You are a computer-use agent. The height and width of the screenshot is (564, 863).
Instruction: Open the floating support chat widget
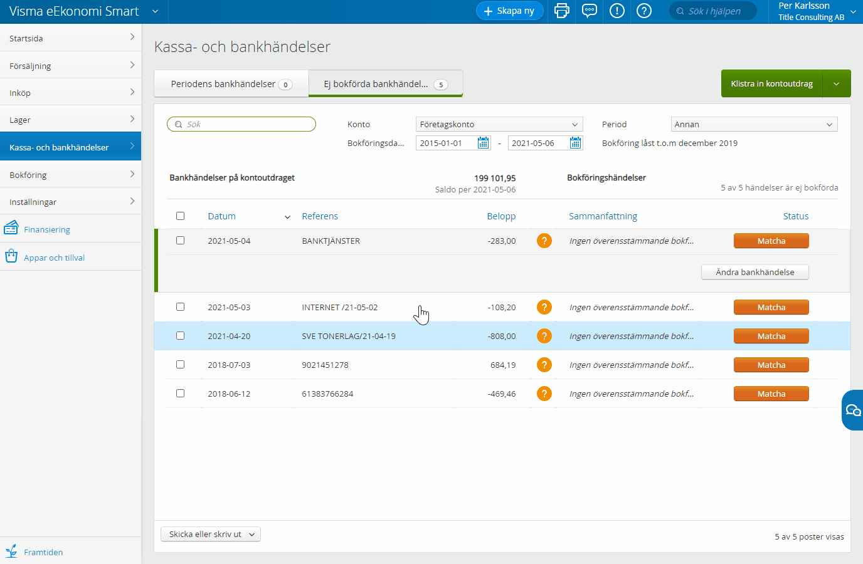[852, 410]
